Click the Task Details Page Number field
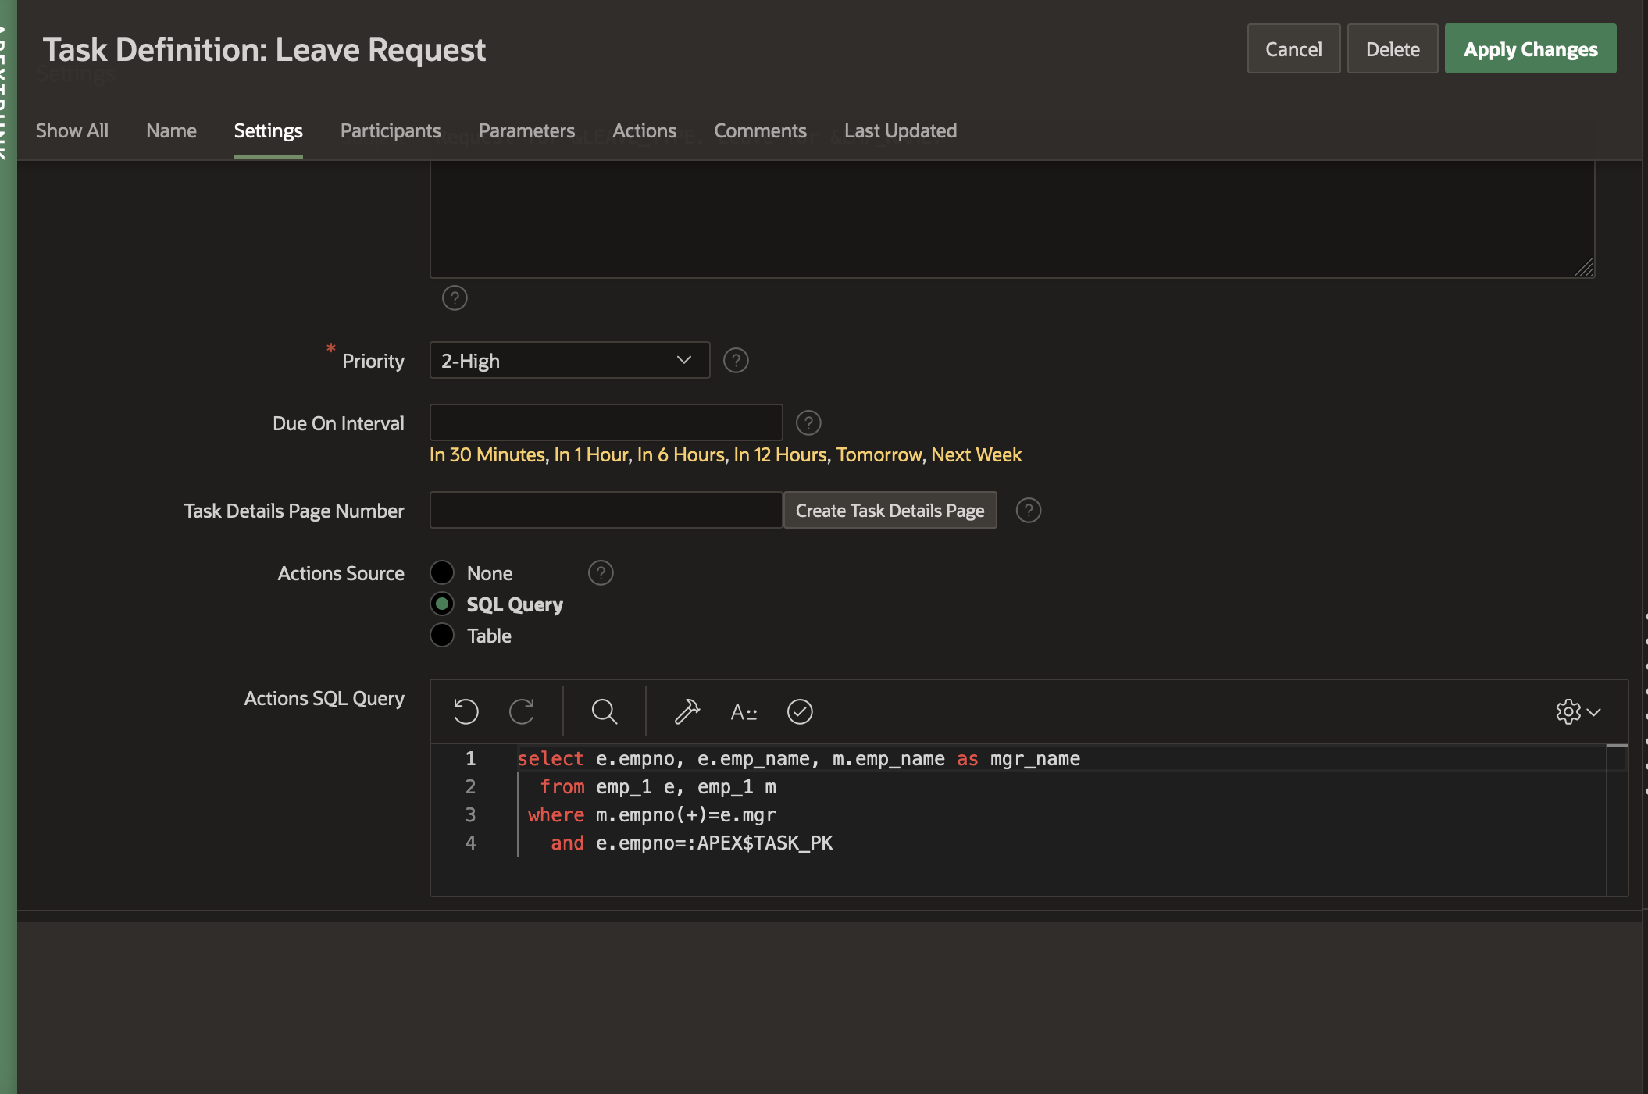The height and width of the screenshot is (1094, 1648). pos(605,511)
